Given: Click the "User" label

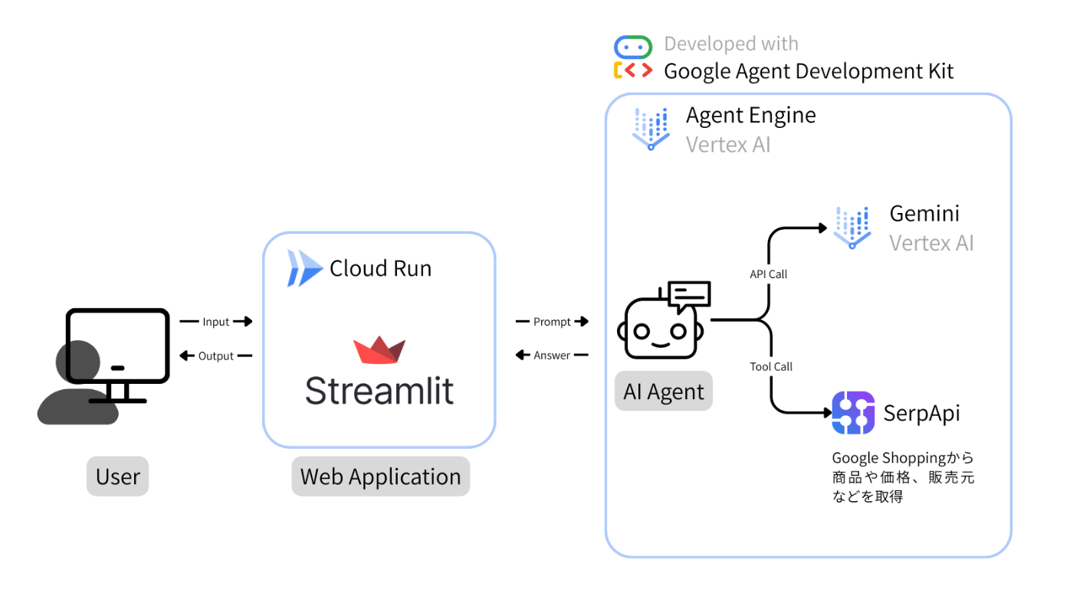Looking at the screenshot, I should click(117, 477).
